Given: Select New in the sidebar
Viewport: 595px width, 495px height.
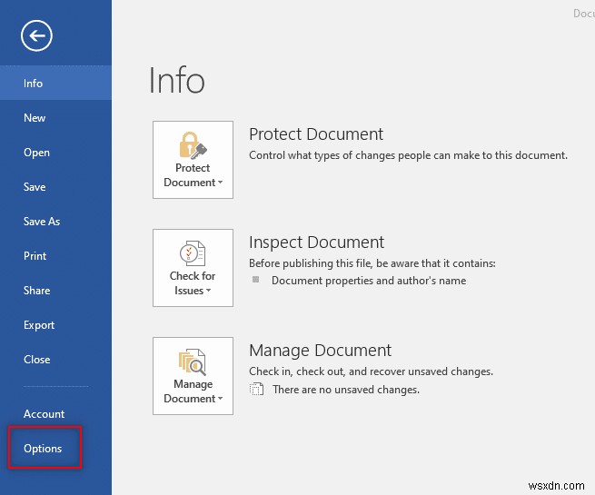Looking at the screenshot, I should click(x=55, y=117).
